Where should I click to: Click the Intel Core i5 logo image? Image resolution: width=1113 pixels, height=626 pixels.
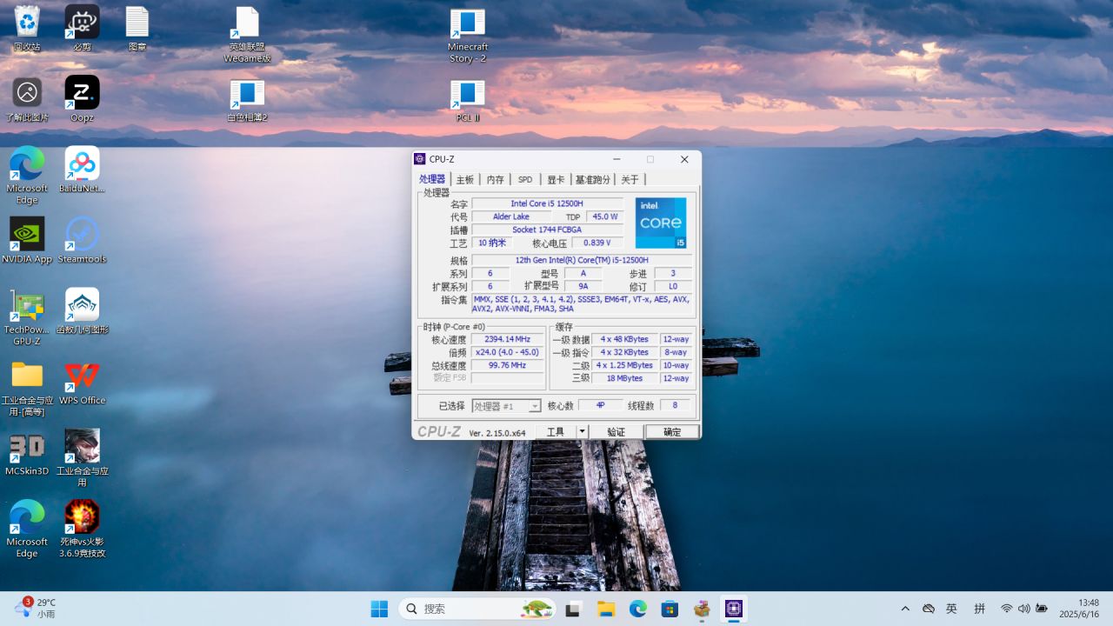(x=661, y=223)
